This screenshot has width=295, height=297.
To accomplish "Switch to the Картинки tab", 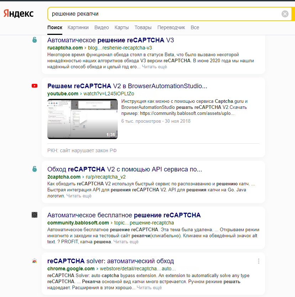I will (x=78, y=27).
